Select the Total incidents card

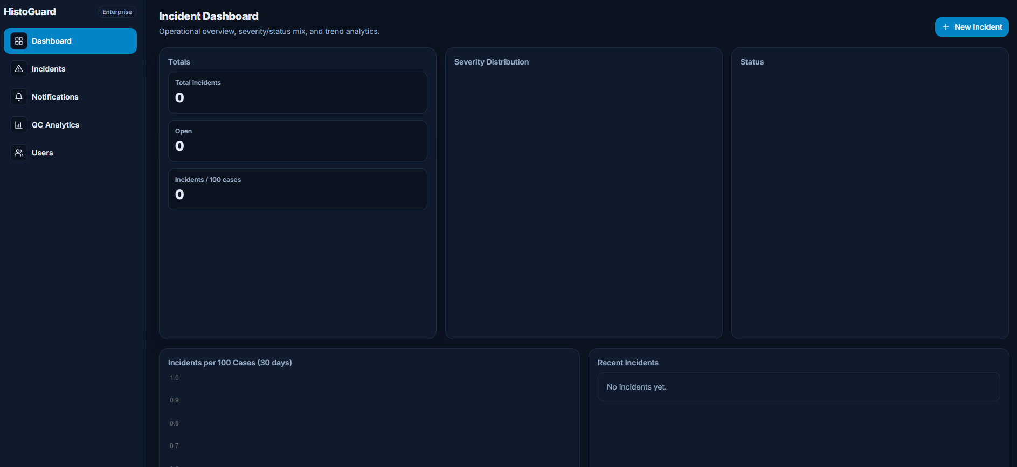point(298,93)
